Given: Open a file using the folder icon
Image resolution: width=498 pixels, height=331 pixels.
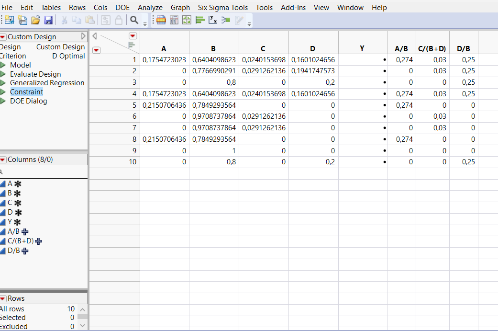Looking at the screenshot, I should 35,20.
